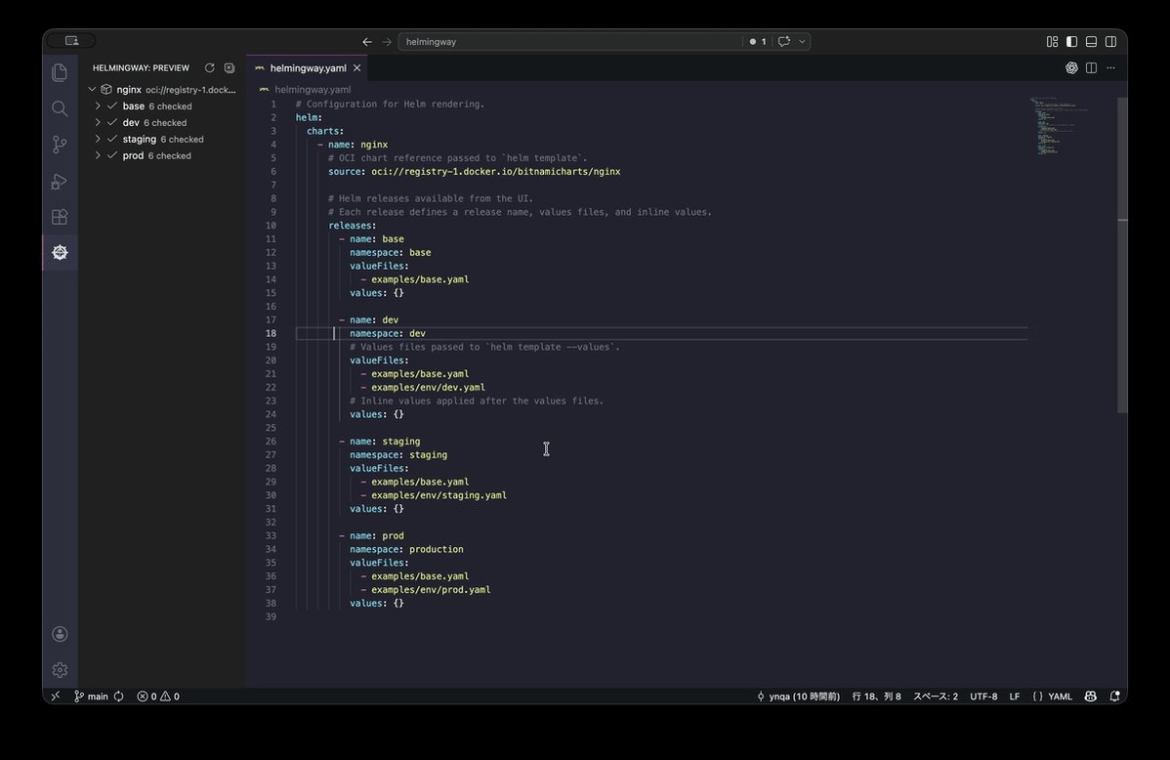Click the 'HELMINGWAY: PREVIEW' panel title
Screen dimensions: 1170x760
click(x=141, y=68)
